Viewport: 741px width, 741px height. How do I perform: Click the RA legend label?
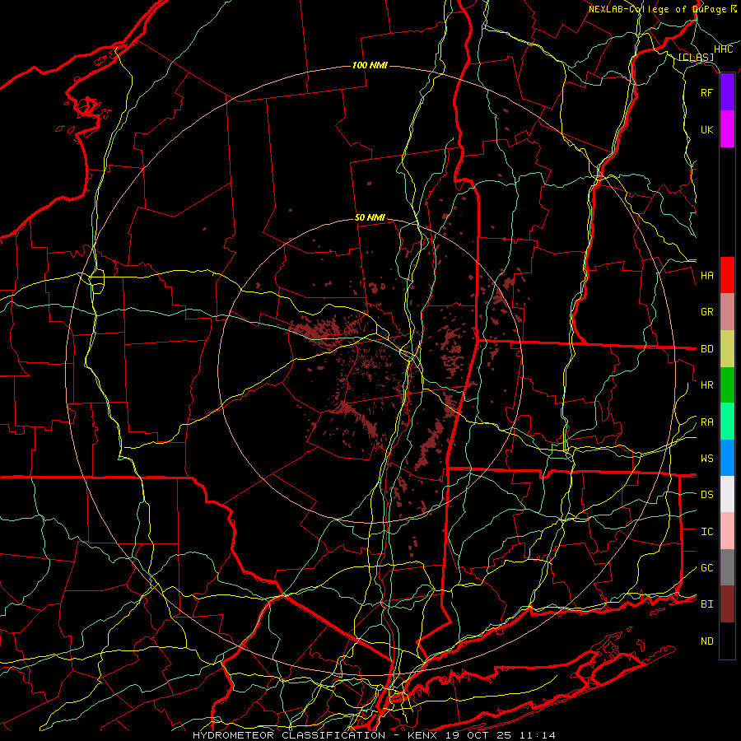pyautogui.click(x=707, y=422)
